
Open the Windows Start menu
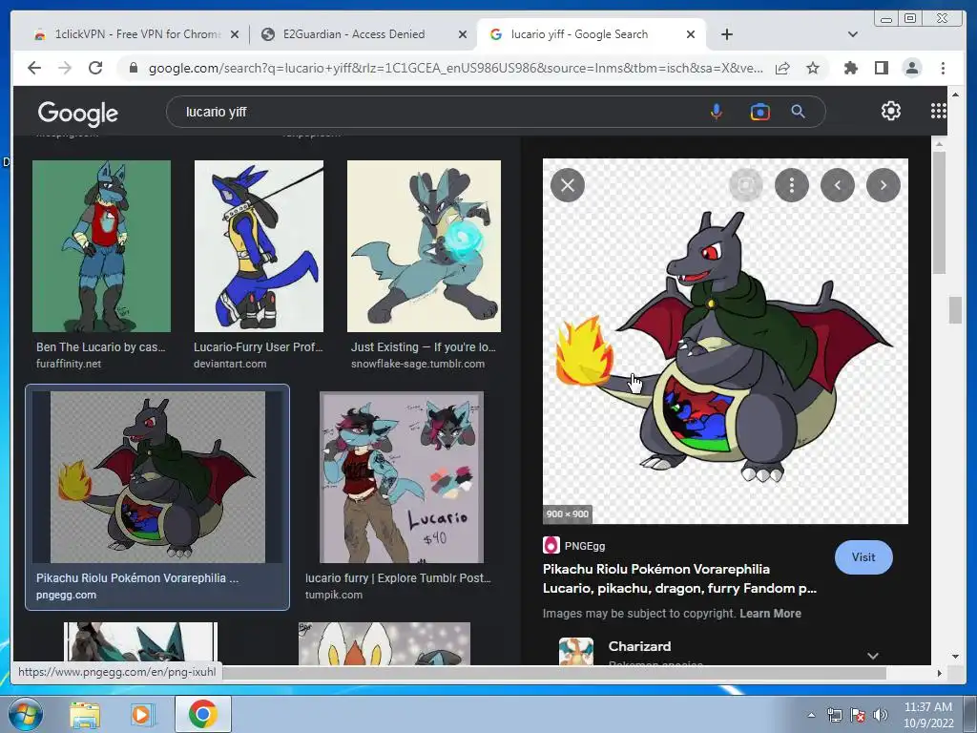tap(26, 714)
